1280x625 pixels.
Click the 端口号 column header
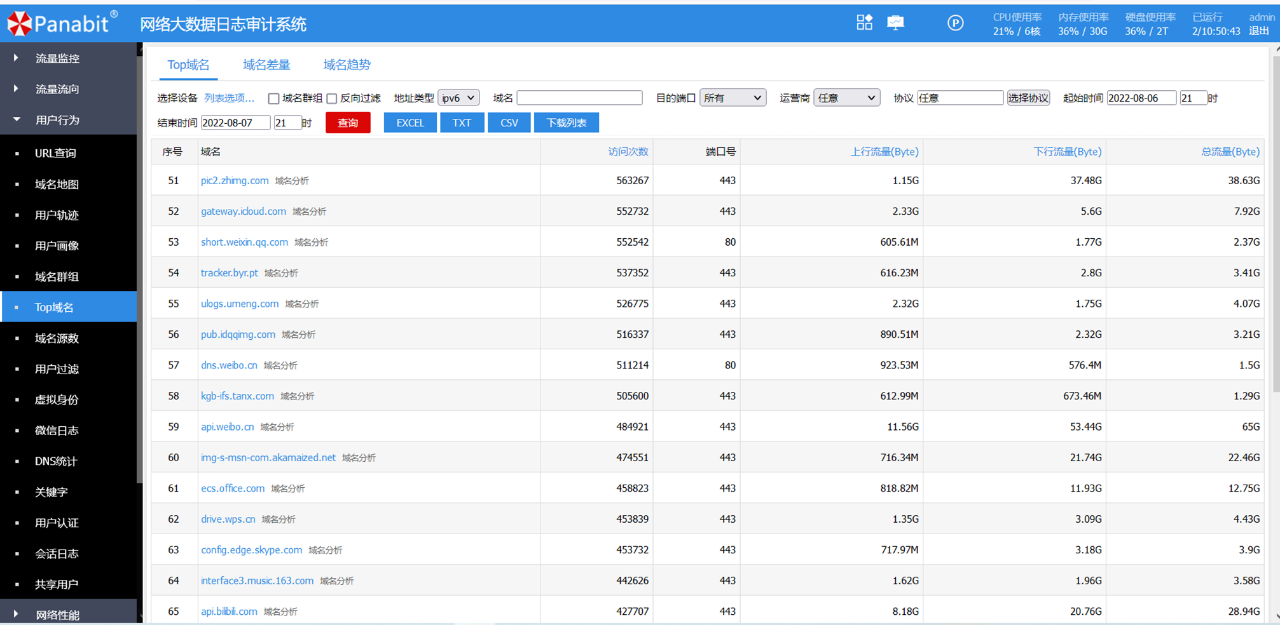[721, 152]
